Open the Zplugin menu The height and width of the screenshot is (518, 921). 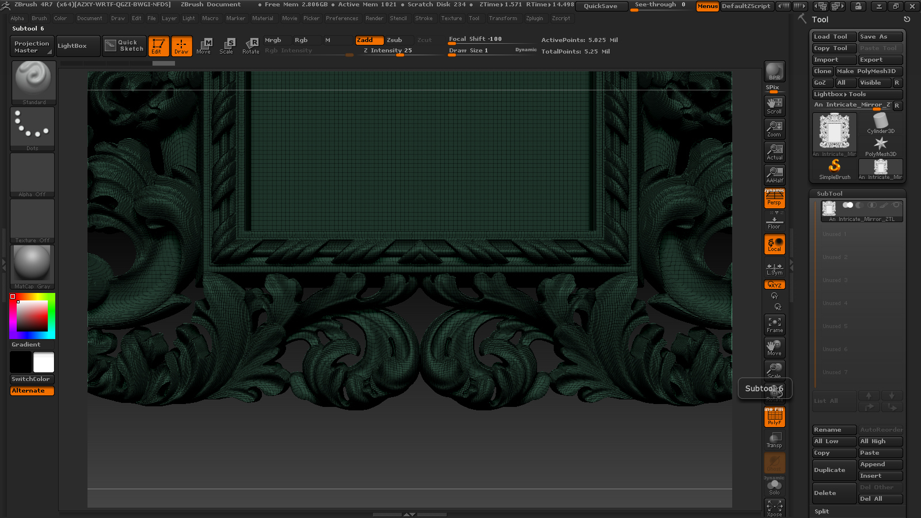(534, 18)
